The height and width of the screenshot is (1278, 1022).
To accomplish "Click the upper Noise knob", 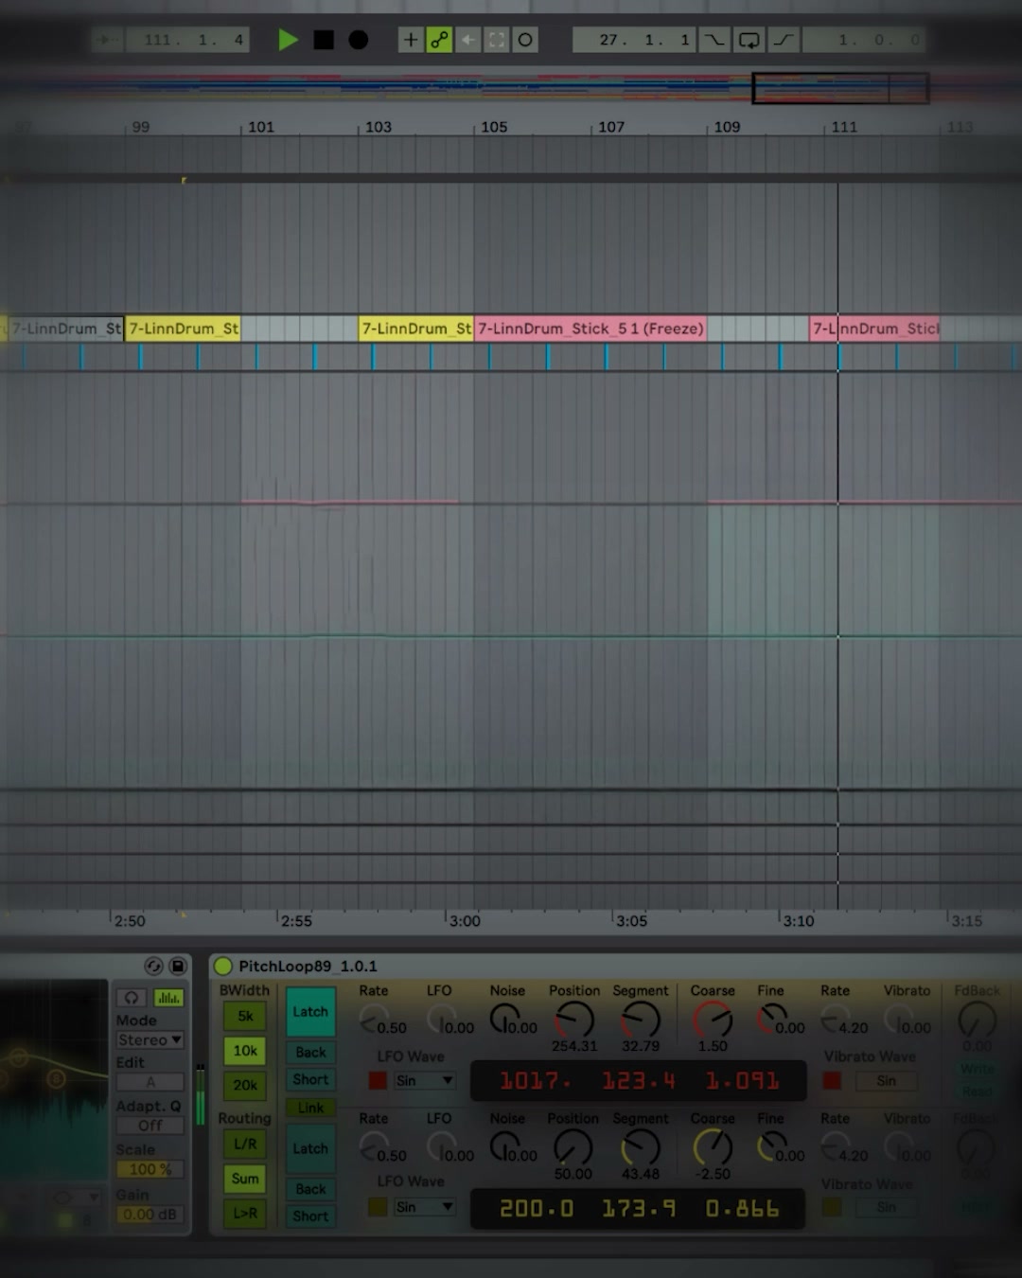I will [503, 1019].
